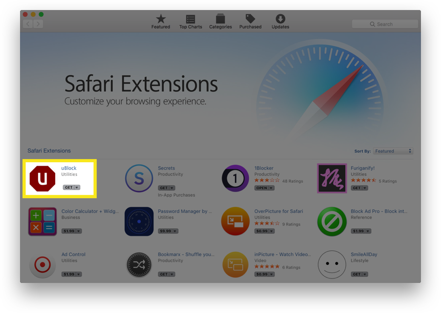Screen dimensions: 441x313
Task: Click the 1Blocker app icon
Action: (236, 178)
